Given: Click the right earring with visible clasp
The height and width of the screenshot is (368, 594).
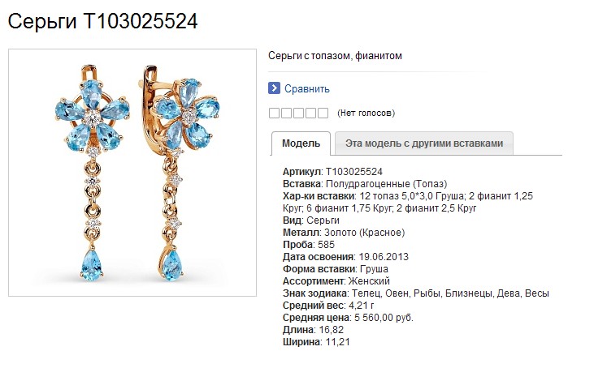Looking at the screenshot, I should tap(178, 173).
